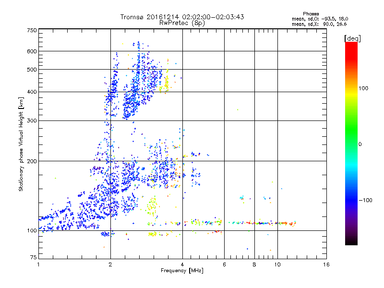
Task: Click the x-axis tick label '4'
Action: [x=182, y=264]
